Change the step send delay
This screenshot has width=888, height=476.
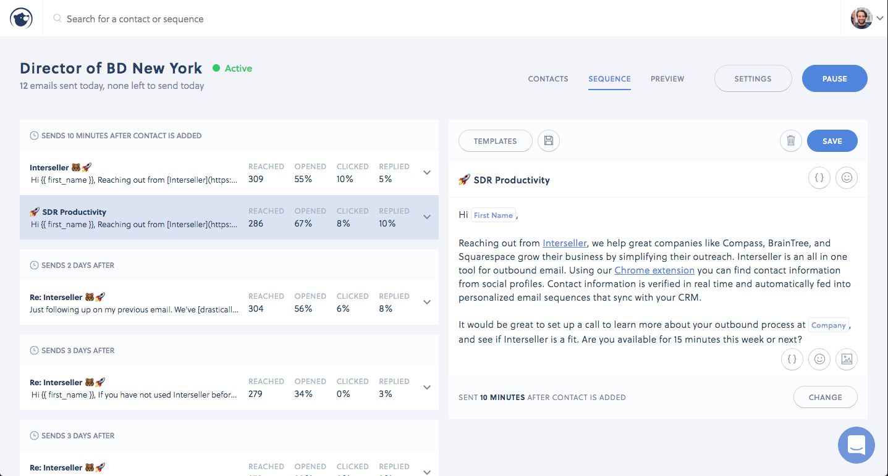click(x=826, y=397)
